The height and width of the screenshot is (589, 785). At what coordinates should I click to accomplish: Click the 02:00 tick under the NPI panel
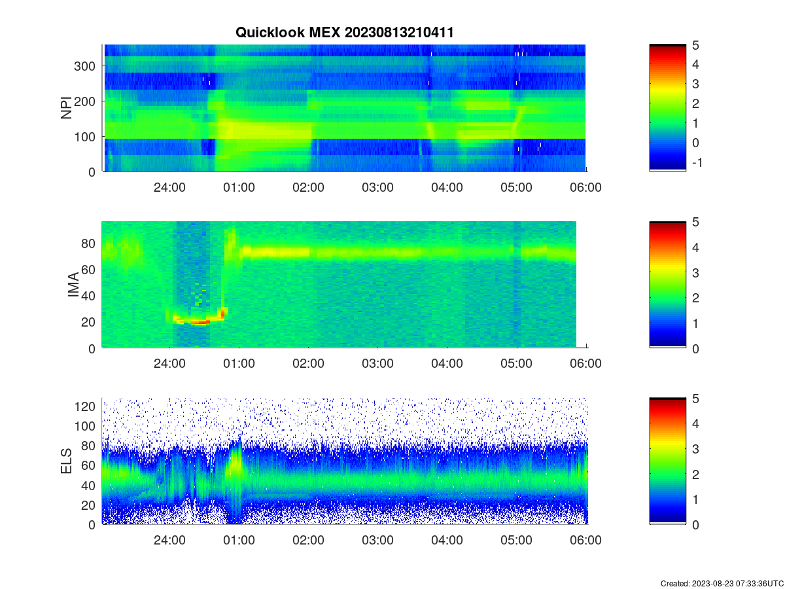tap(308, 187)
